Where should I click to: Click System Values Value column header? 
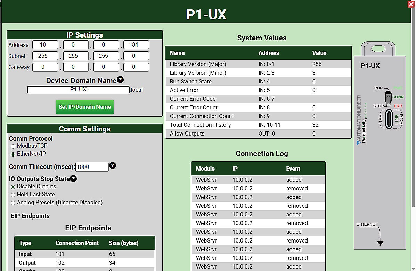click(x=319, y=53)
